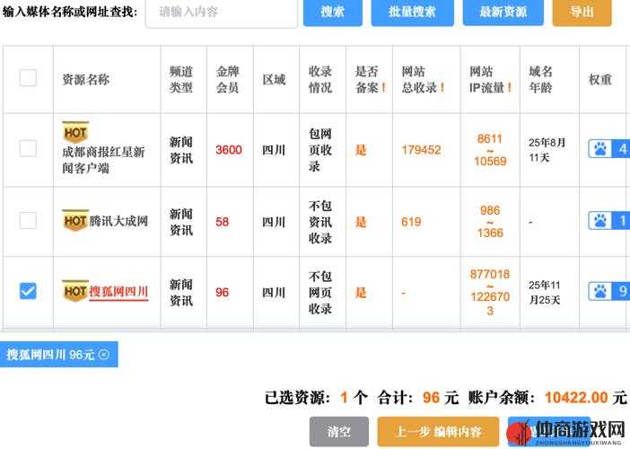Toggle the select-all checkbox in table header
630x449 pixels.
pos(28,77)
